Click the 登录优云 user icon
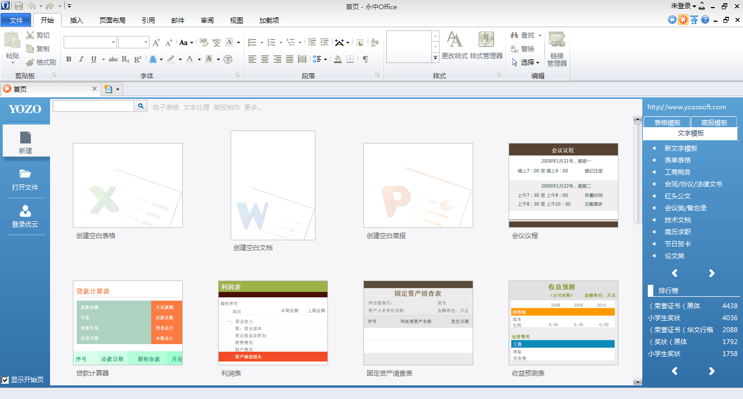This screenshot has height=399, width=743. [25, 211]
